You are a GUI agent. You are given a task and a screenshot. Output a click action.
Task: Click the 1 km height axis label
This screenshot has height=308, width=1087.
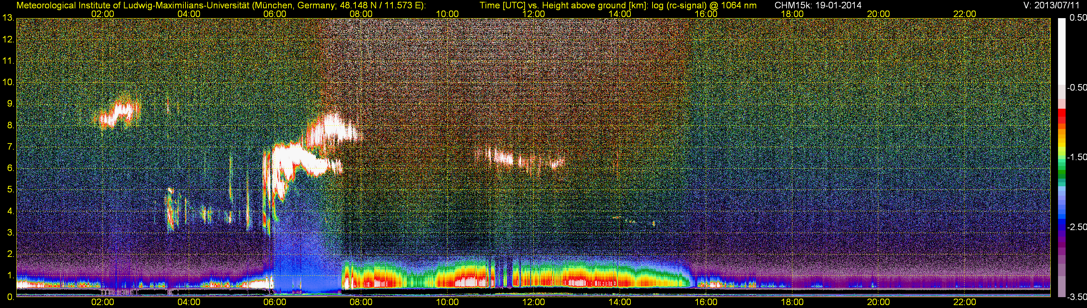(11, 275)
